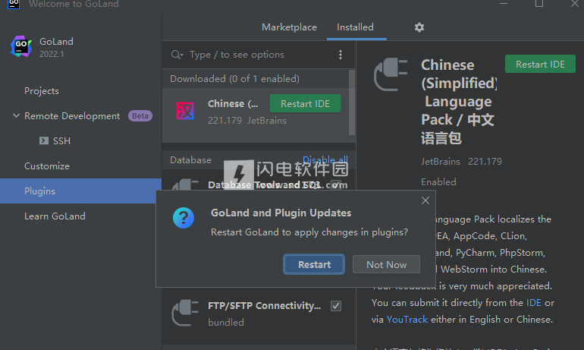
Task: Open the YouTrack link
Action: (x=407, y=320)
